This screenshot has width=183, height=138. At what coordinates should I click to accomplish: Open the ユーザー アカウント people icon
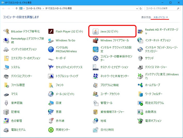[96, 94]
